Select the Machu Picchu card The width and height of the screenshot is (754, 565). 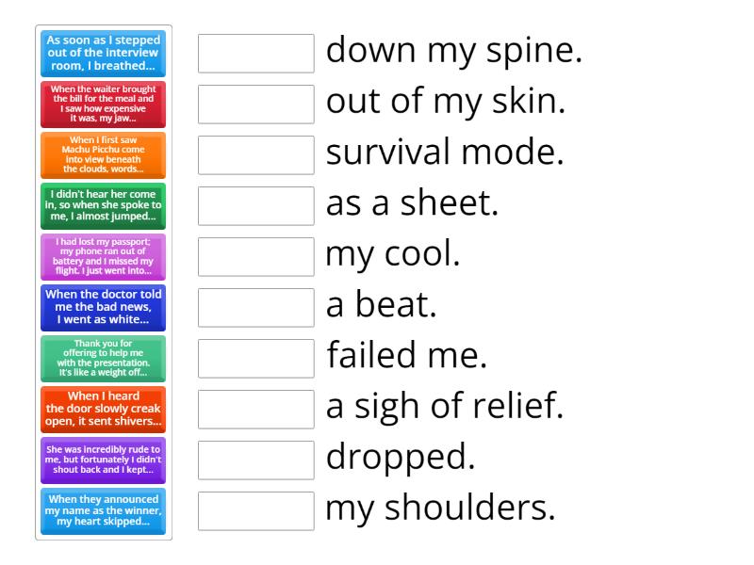tap(103, 155)
